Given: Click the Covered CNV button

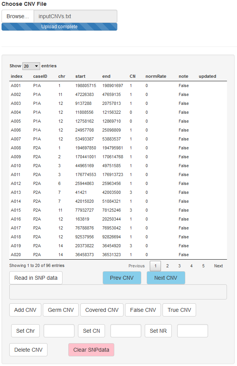Looking at the screenshot, I should [x=102, y=310].
